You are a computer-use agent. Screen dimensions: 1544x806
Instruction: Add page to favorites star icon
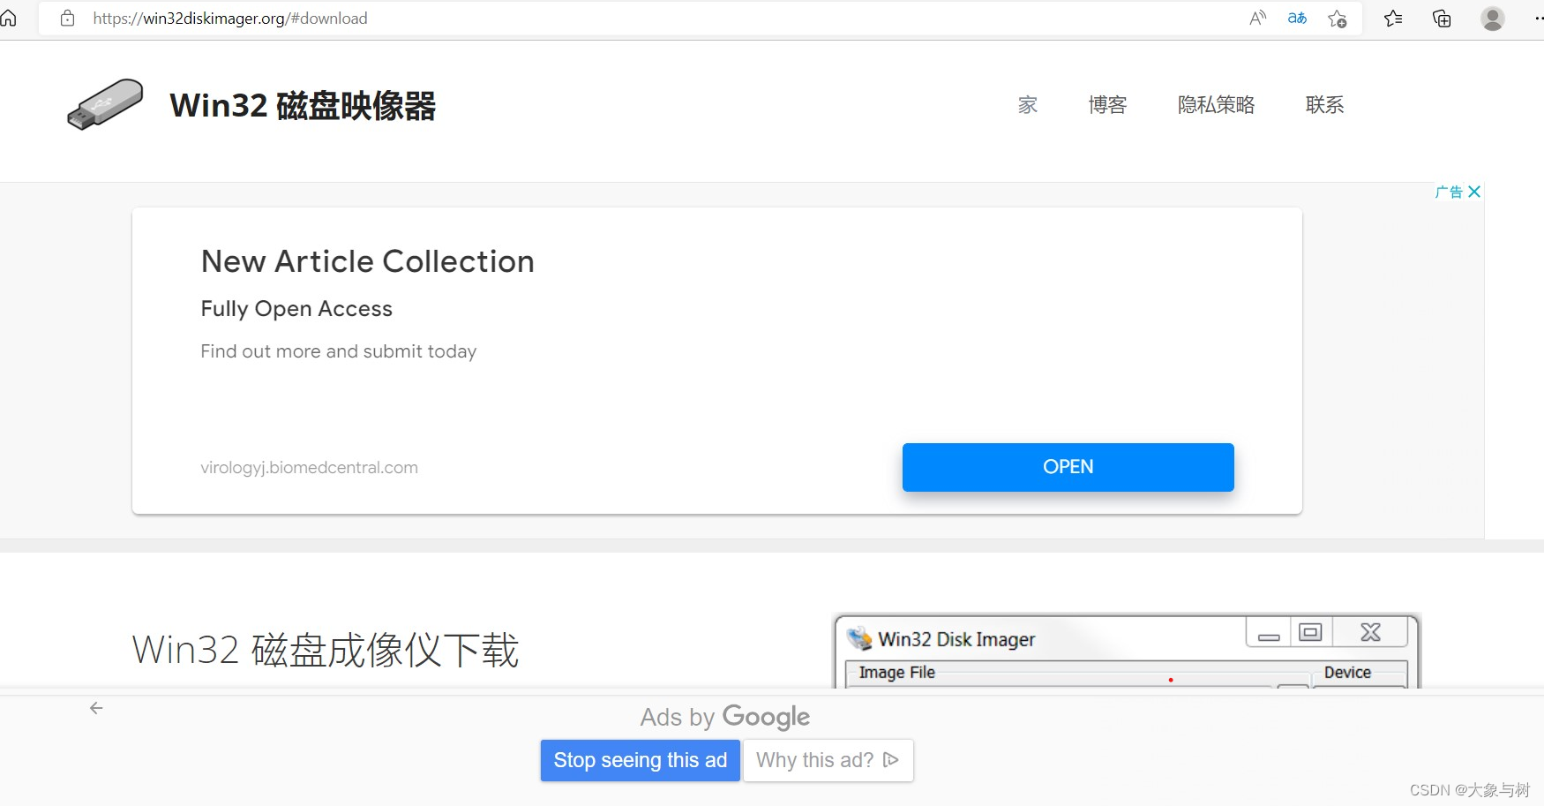pyautogui.click(x=1338, y=19)
